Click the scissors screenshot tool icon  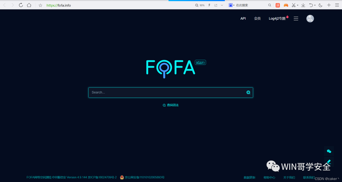294,5
